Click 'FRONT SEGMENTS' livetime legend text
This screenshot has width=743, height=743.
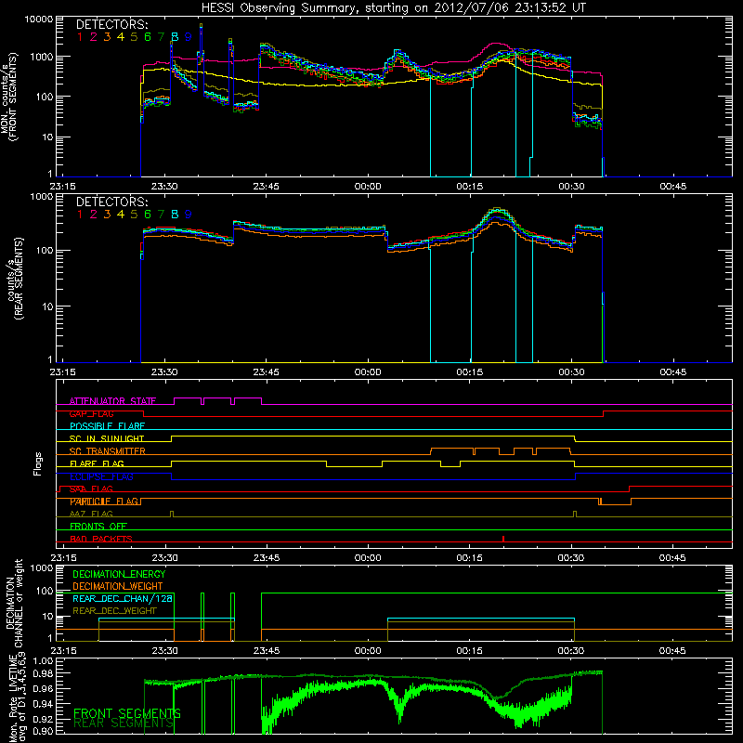127,713
